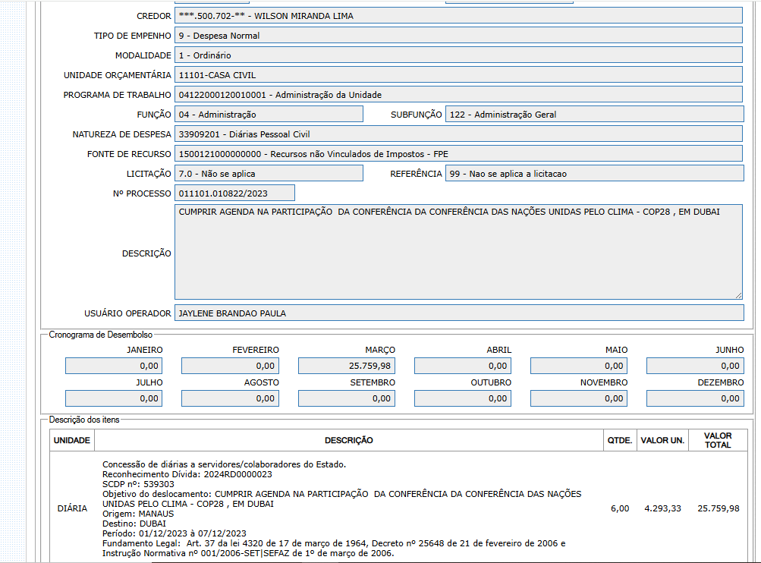Click the SUBFUNÇÃO Administração Geral field
Image resolution: width=761 pixels, height=563 pixels.
tap(594, 115)
